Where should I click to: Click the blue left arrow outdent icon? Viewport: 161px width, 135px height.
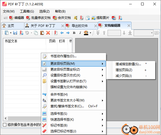[x=62, y=33]
